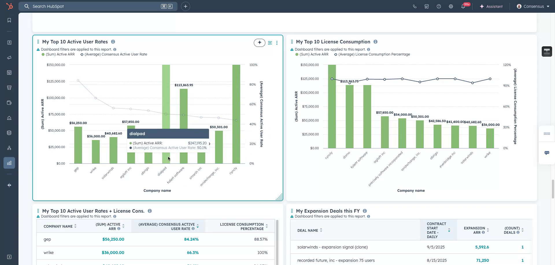Open the Reporting bar chart sidebar icon
This screenshot has height=265, width=555.
9,163
